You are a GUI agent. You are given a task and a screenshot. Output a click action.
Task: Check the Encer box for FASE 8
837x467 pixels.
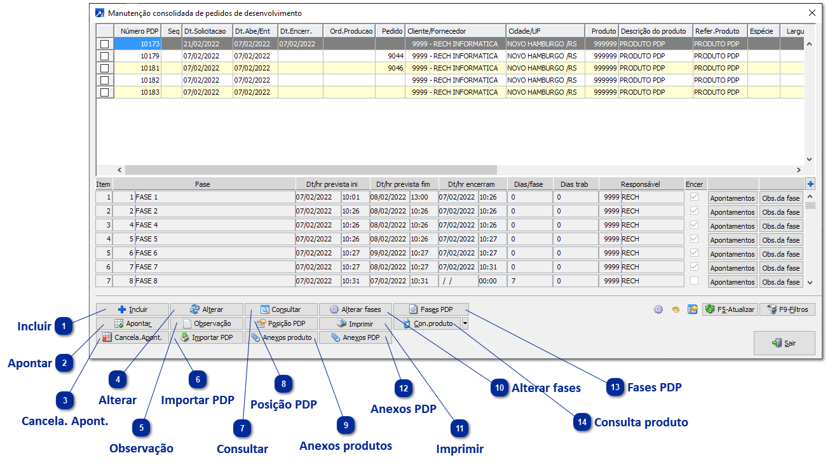[x=694, y=281]
